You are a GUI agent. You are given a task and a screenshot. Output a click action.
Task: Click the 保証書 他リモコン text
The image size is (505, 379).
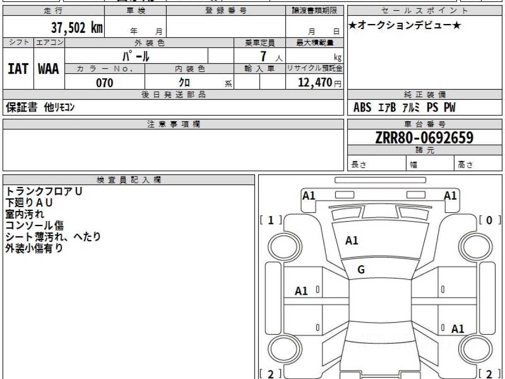click(x=40, y=108)
